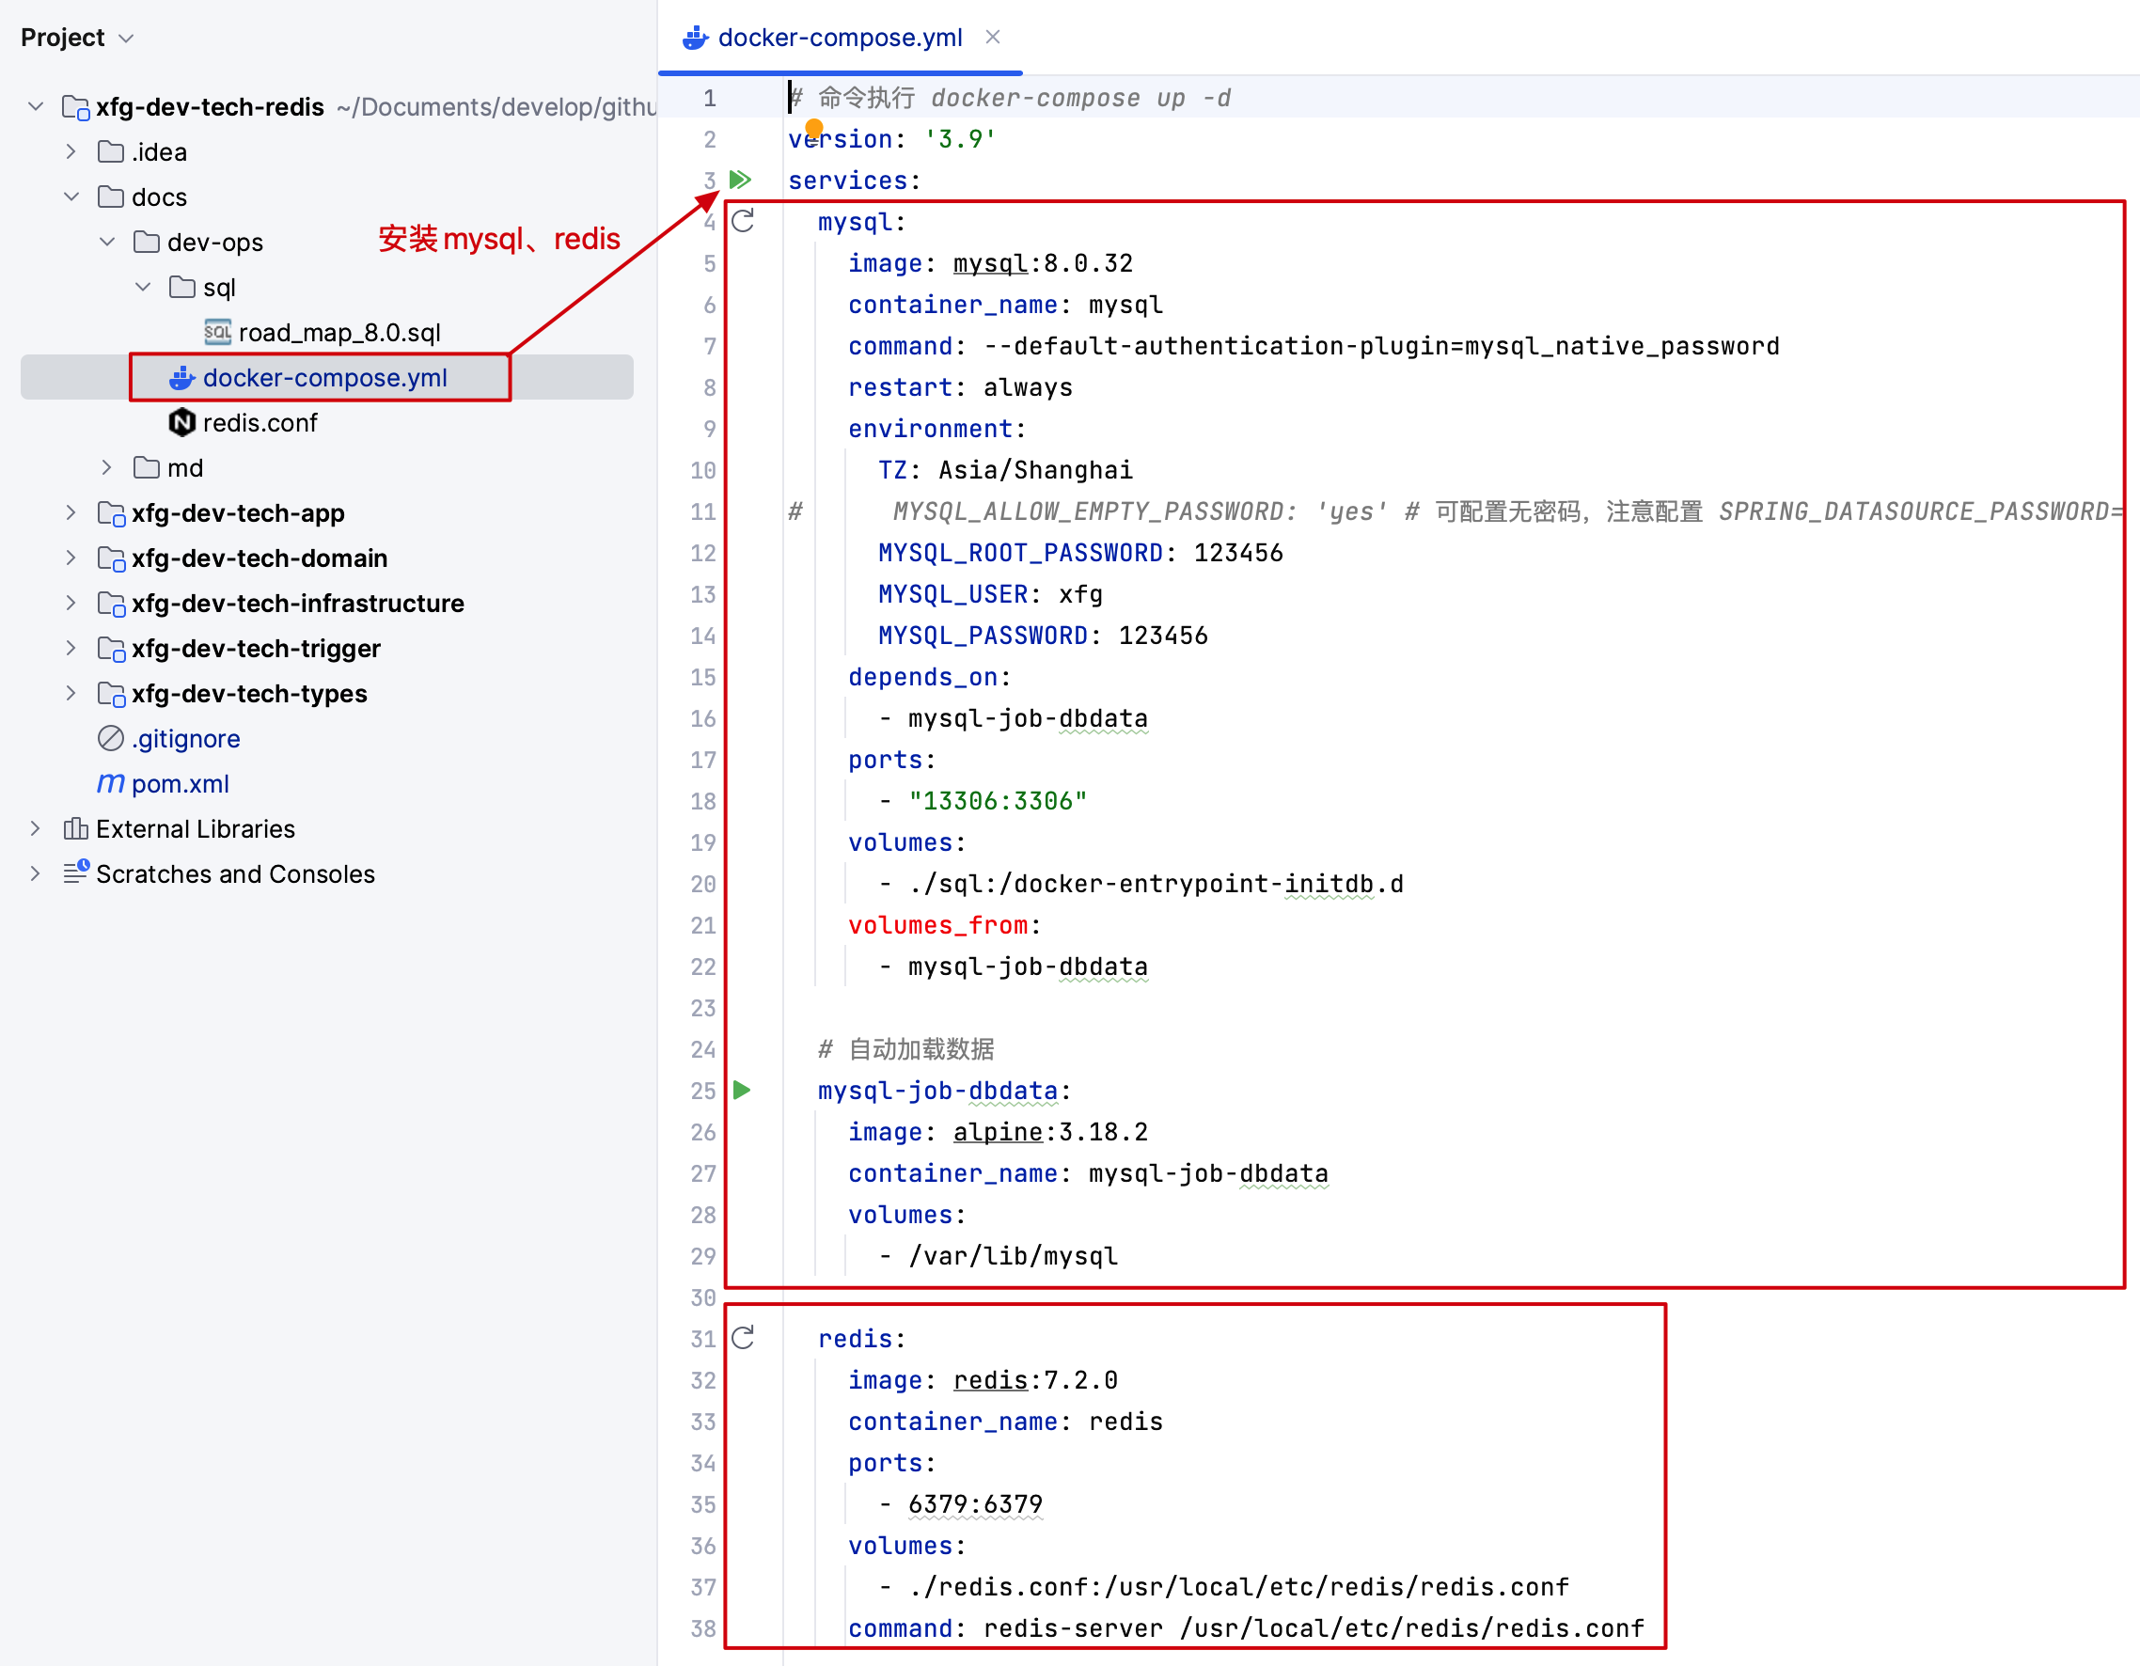Screen dimensions: 2140x1666
Task: Click the alpine image link on line 26
Action: click(x=997, y=1132)
